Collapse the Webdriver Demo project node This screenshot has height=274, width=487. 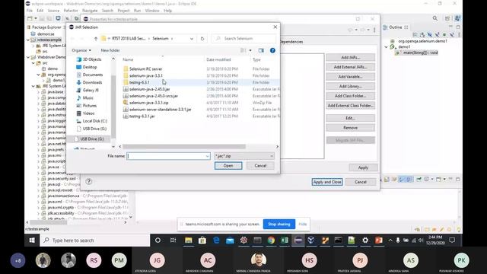pos(28,57)
